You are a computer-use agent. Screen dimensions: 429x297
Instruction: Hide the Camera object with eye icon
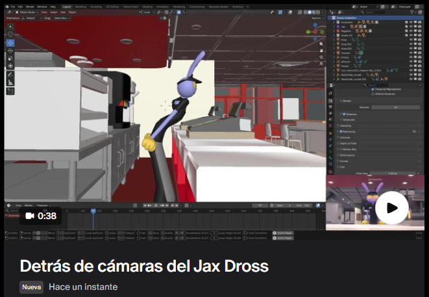[411, 53]
